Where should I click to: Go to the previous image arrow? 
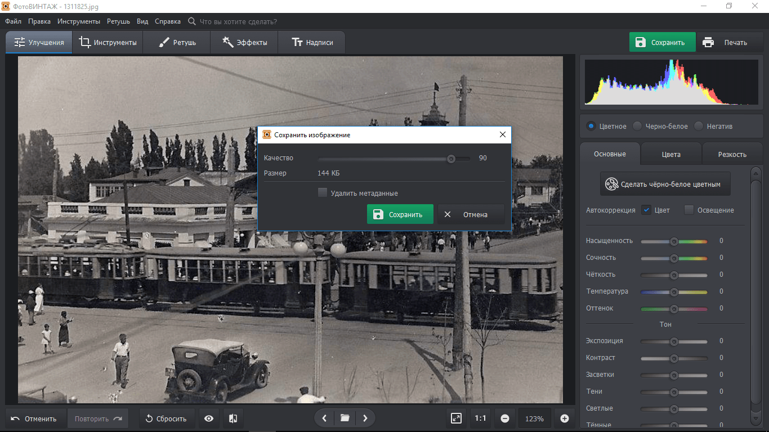[324, 418]
